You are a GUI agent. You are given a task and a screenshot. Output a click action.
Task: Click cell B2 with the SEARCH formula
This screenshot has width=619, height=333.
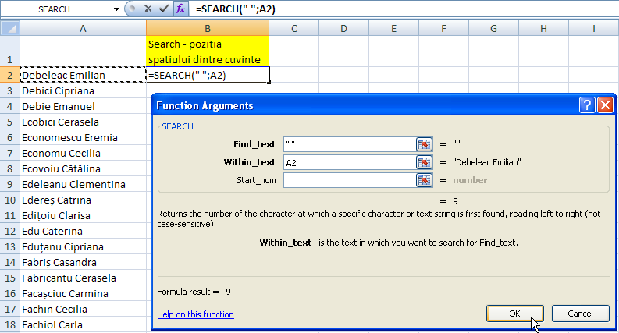pyautogui.click(x=208, y=75)
